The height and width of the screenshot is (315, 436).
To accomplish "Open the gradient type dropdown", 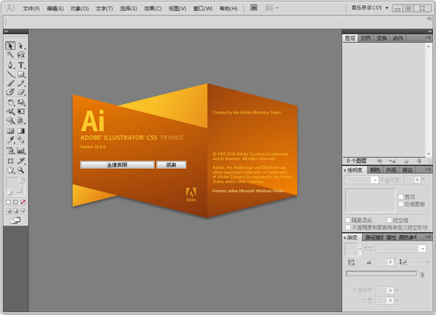I will pyautogui.click(x=400, y=249).
